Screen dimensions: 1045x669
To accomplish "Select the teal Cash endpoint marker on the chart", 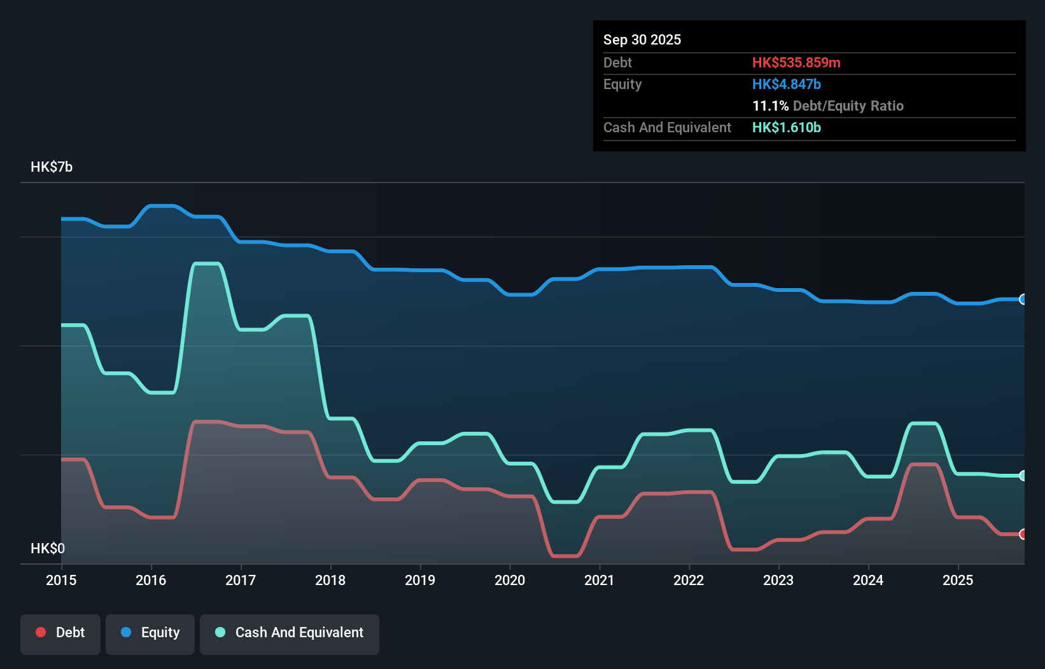I will tap(1023, 475).
